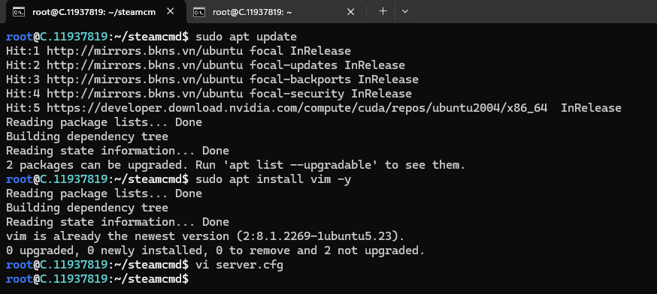Open the mirrors.bkns.vn focal InRelease URL
This screenshot has height=294, width=657.
tap(144, 51)
